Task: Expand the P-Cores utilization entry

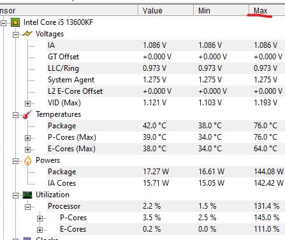Action: point(40,218)
